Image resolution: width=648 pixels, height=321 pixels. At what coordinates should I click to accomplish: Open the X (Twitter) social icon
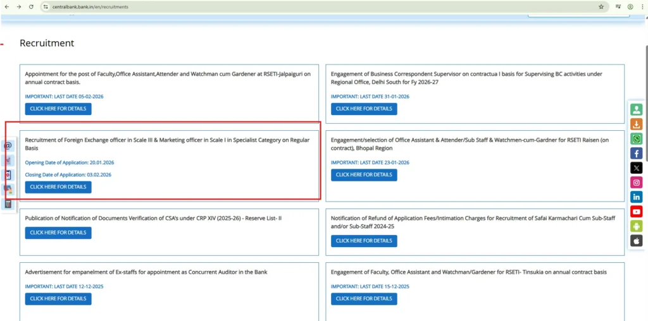(x=636, y=168)
